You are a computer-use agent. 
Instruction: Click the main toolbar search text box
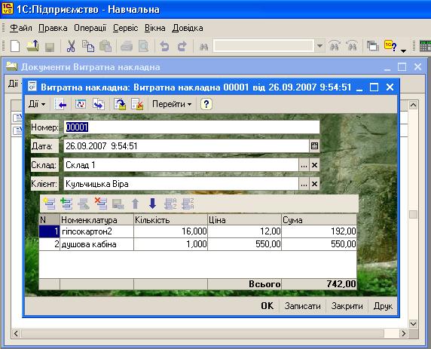[x=264, y=46]
